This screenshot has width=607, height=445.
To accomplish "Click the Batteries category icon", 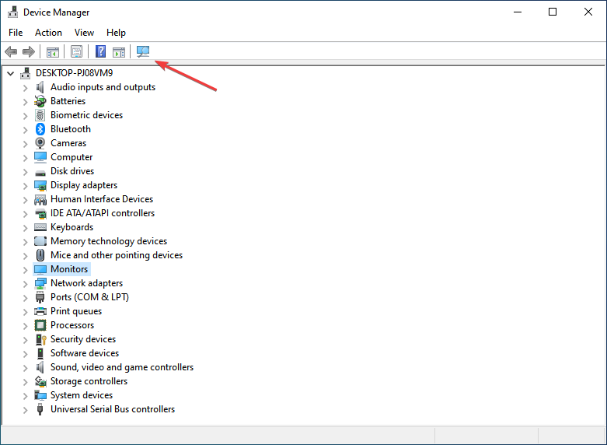I will [x=40, y=101].
